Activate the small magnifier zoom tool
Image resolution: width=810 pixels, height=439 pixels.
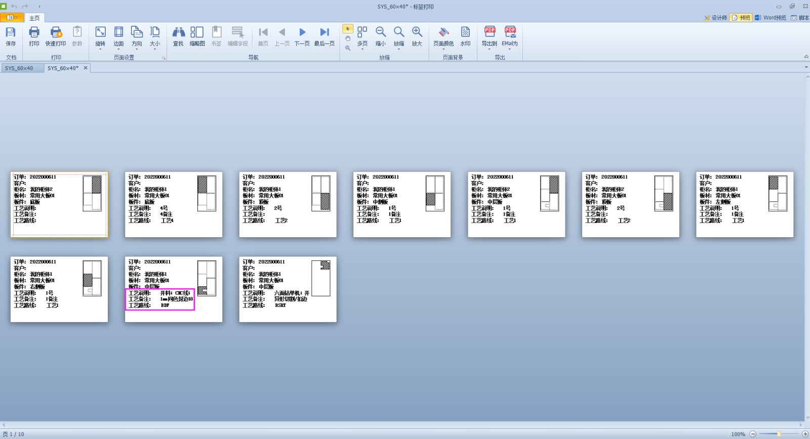click(x=348, y=48)
